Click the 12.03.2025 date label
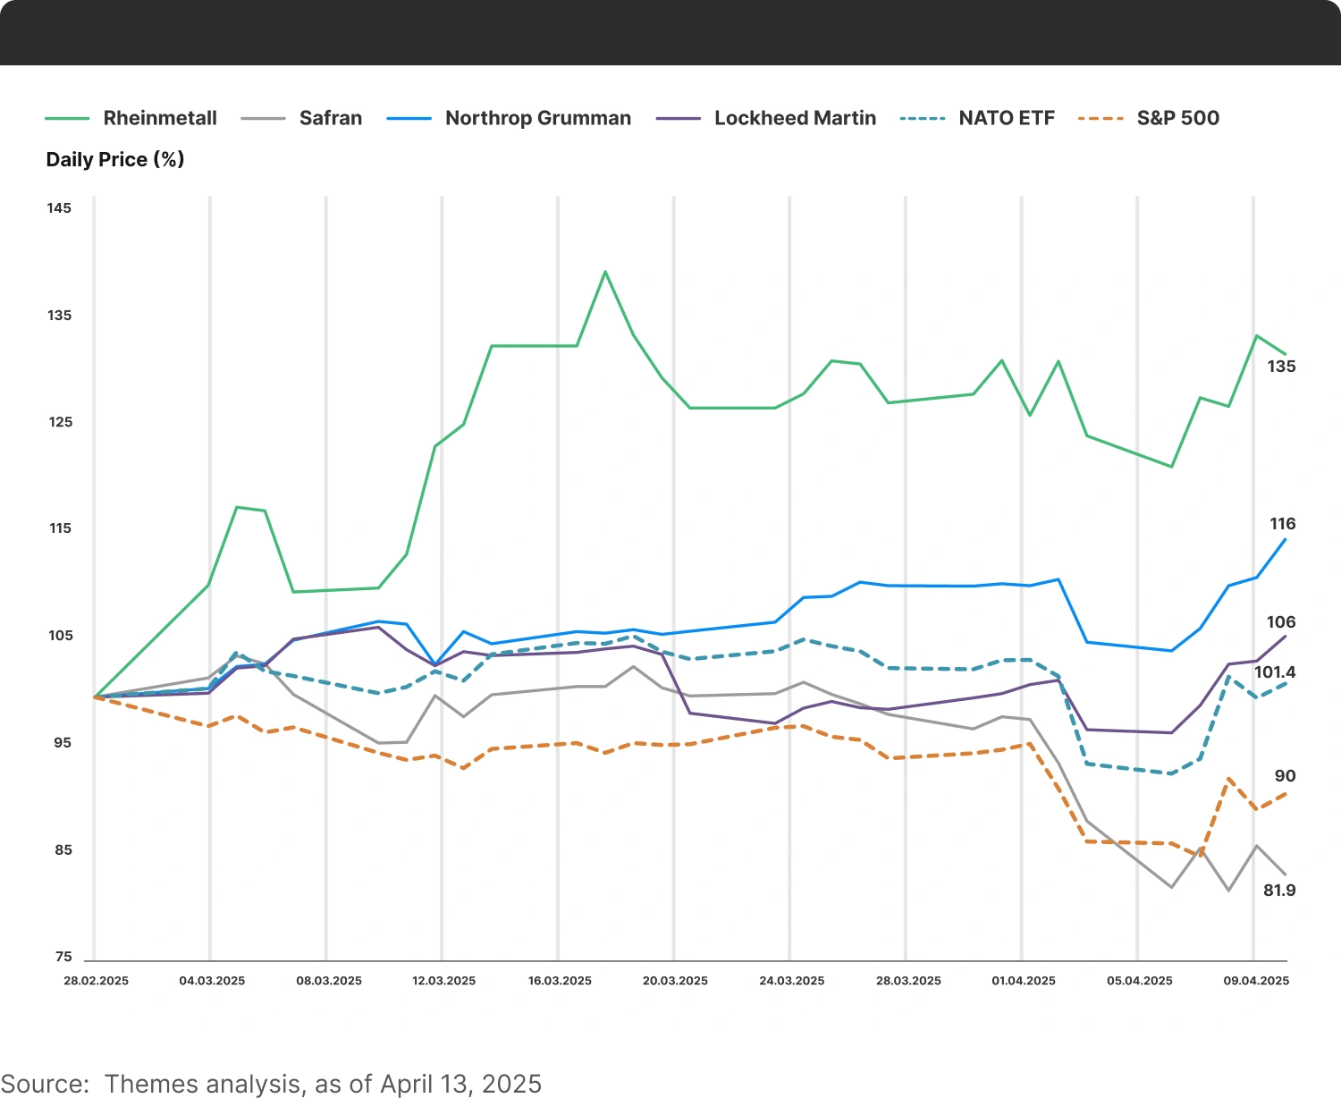The height and width of the screenshot is (1098, 1341). [x=443, y=981]
